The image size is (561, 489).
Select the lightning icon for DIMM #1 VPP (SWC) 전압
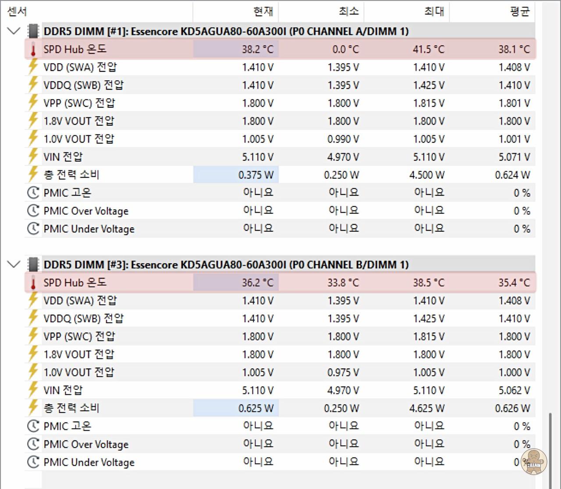(33, 103)
